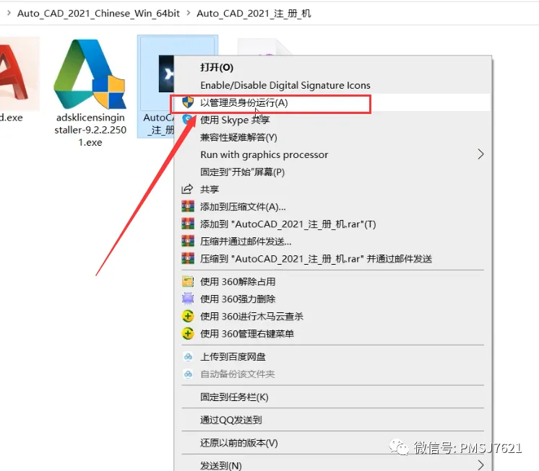Click the share icon next to 共享
This screenshot has width=539, height=471.
pyautogui.click(x=187, y=189)
